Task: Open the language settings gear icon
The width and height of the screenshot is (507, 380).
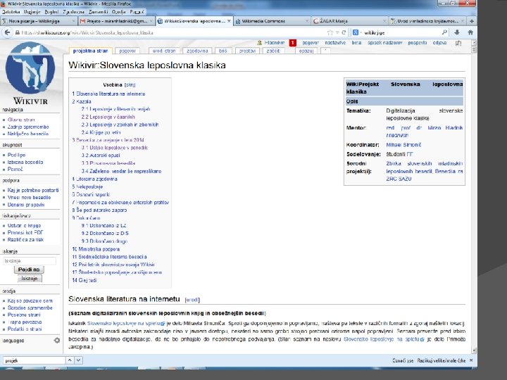Action: [x=57, y=341]
